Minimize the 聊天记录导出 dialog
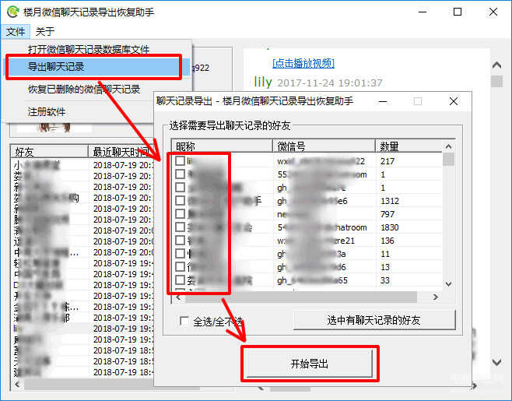Image resolution: width=512 pixels, height=401 pixels. [x=383, y=101]
